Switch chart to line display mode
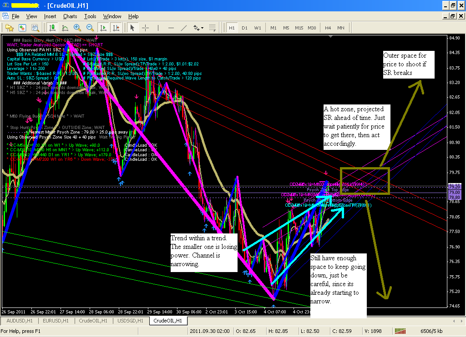The width and height of the screenshot is (466, 337). pos(64,28)
